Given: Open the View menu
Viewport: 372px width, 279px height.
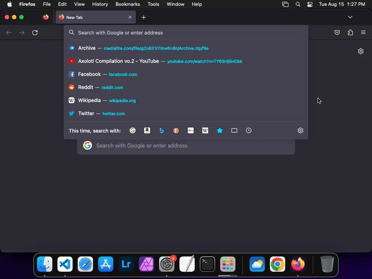Looking at the screenshot, I should click(79, 4).
